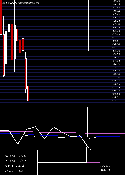Click the 89.78 price axis label
This screenshot has width=125, height=175.
tap(116, 27)
